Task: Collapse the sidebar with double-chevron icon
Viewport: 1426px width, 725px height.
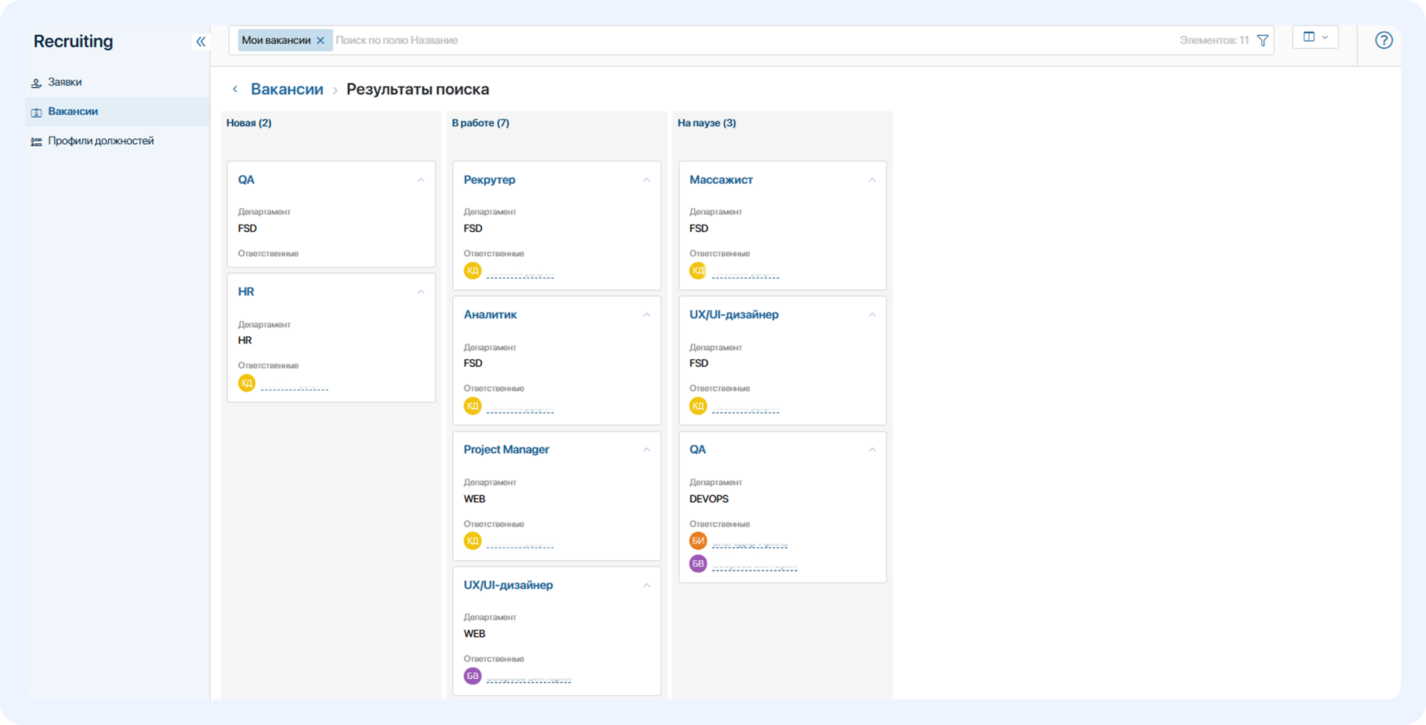Action: tap(200, 42)
